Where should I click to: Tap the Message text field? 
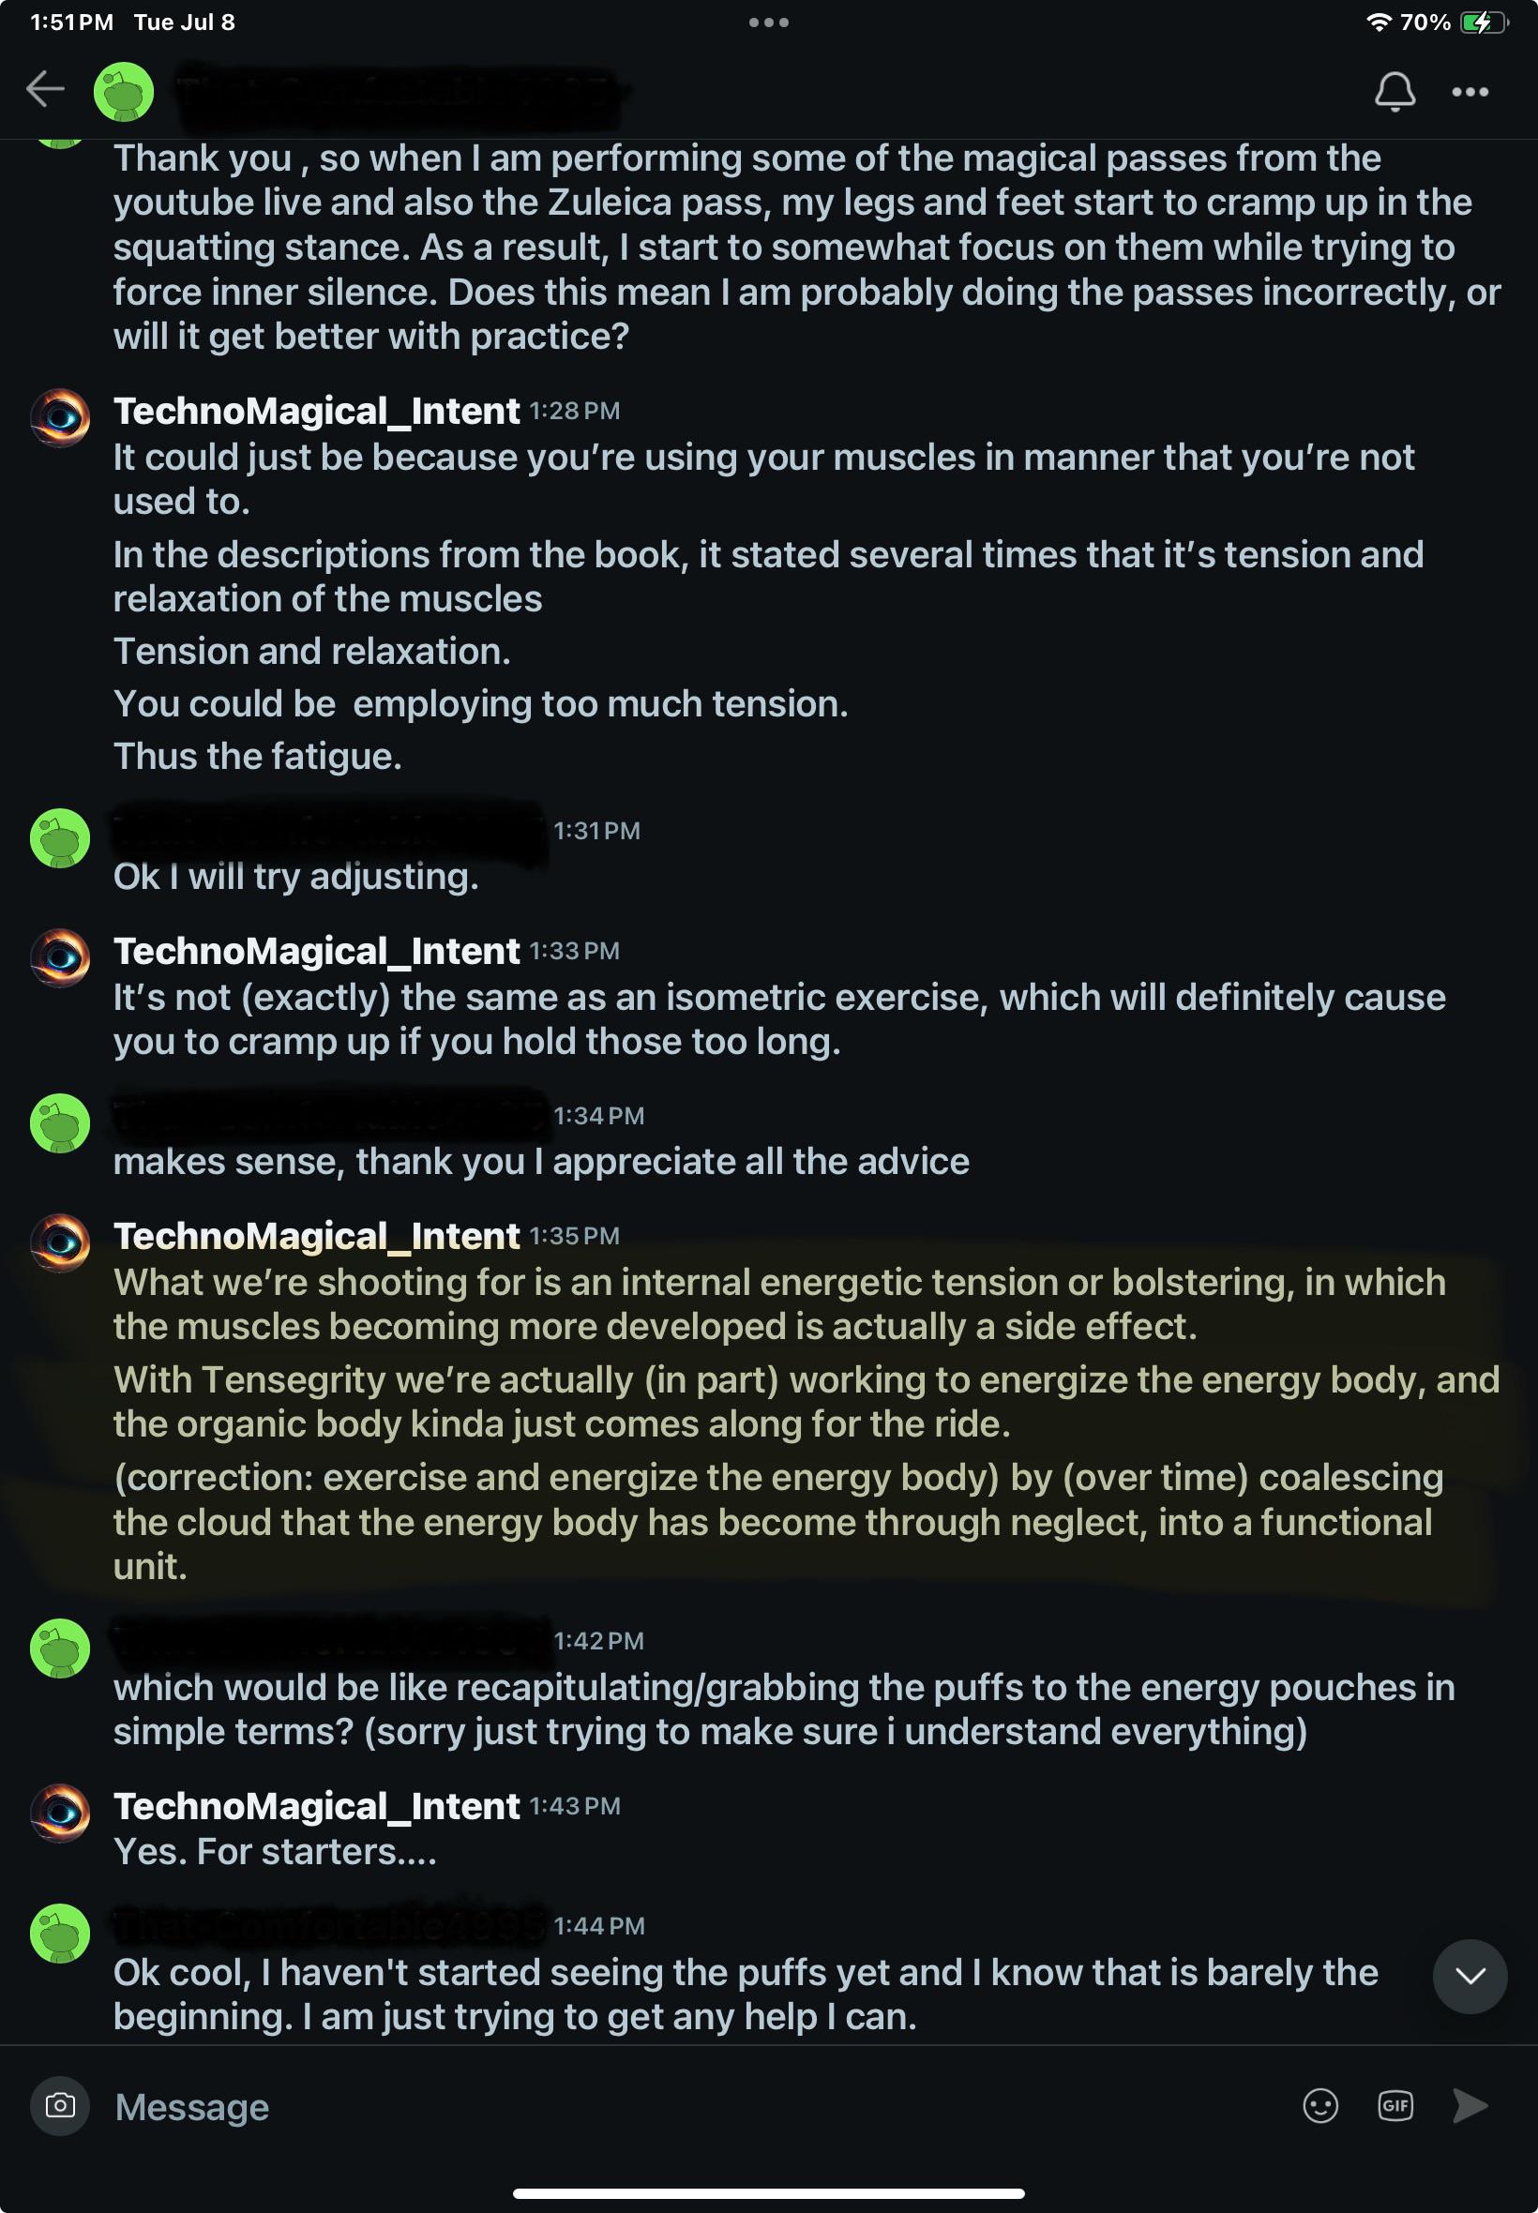674,2107
